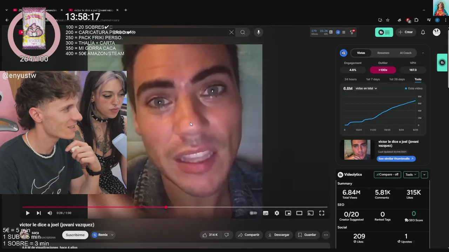Open a new browser tab

(x=126, y=10)
